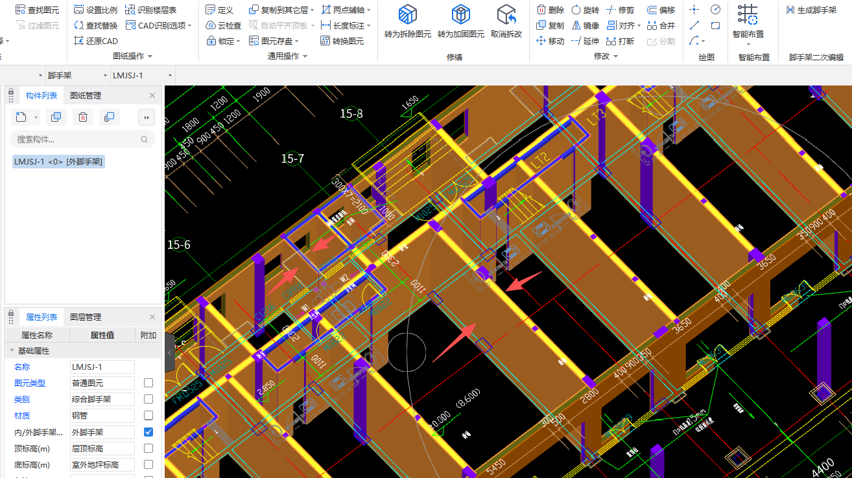This screenshot has width=852, height=478.
Task: Click the 还原CAD restore tool
Action: [x=96, y=41]
